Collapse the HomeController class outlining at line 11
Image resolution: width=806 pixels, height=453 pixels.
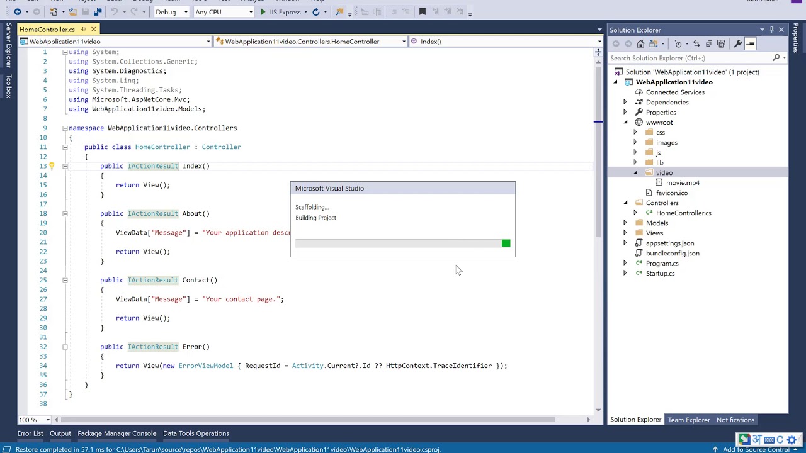pos(65,147)
